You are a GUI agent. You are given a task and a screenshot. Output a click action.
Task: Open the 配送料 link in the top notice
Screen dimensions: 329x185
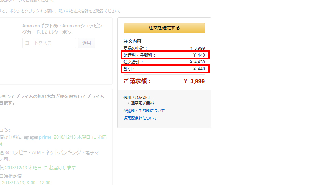(64, 11)
